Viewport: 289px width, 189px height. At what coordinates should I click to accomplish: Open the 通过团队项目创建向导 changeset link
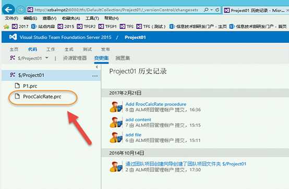pyautogui.click(x=186, y=164)
